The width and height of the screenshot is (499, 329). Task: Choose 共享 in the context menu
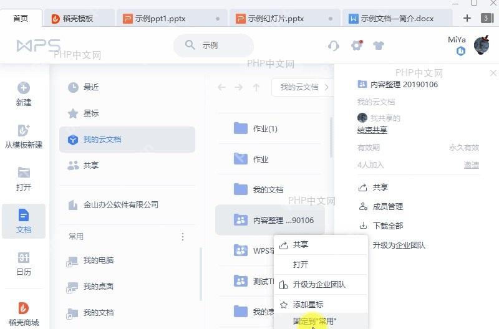tap(321, 245)
